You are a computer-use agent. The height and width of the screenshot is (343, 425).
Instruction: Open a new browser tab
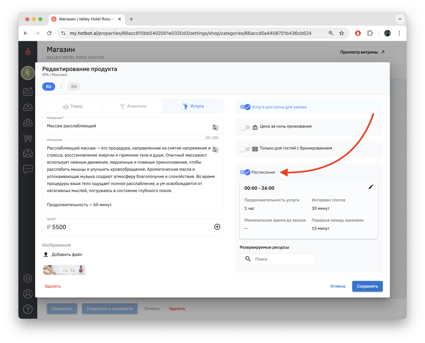click(131, 19)
